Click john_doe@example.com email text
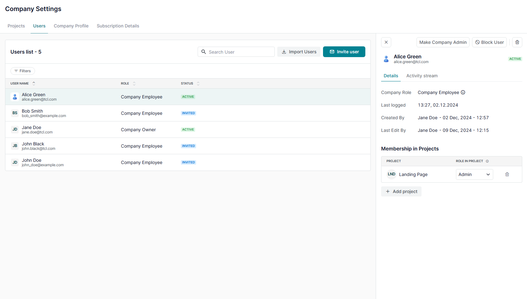 [x=43, y=165]
